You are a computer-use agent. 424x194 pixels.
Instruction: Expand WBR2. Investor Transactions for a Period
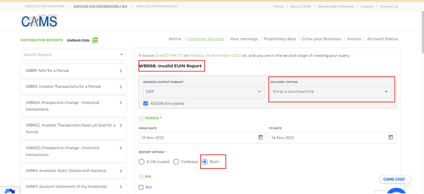[x=73, y=86]
